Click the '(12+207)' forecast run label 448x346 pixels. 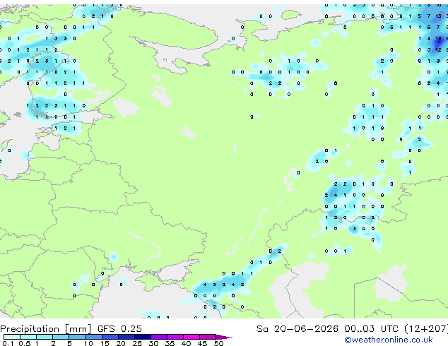coord(425,329)
